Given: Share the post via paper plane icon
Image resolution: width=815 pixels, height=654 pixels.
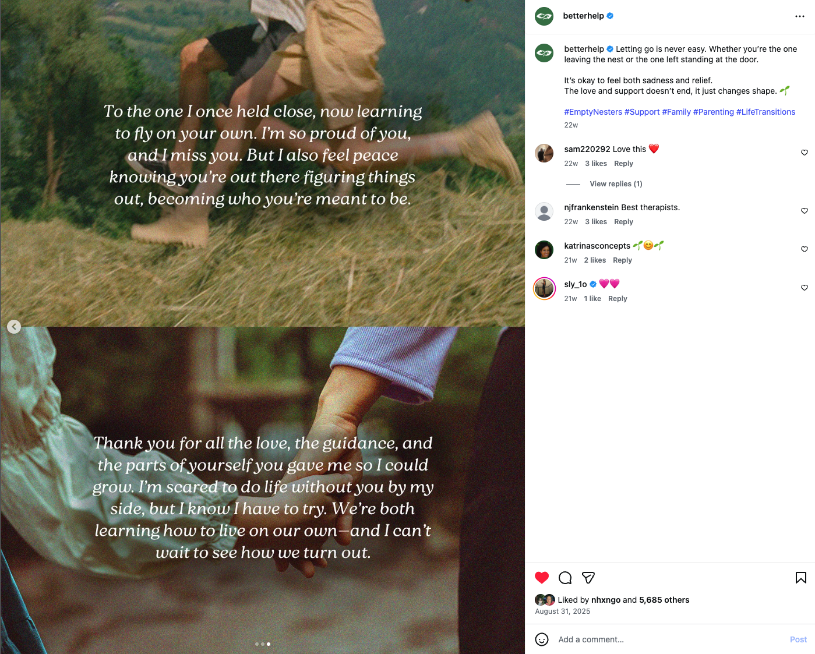Looking at the screenshot, I should [x=588, y=578].
